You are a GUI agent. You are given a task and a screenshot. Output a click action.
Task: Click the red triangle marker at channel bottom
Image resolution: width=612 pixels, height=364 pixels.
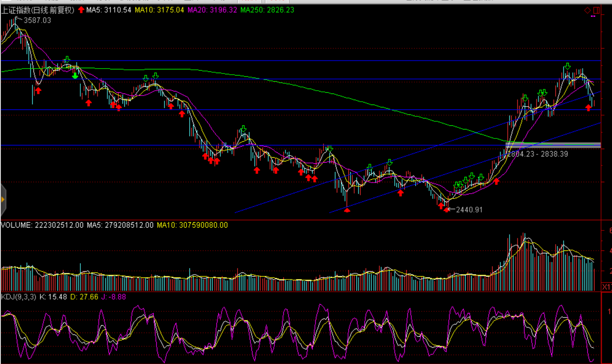(x=347, y=210)
